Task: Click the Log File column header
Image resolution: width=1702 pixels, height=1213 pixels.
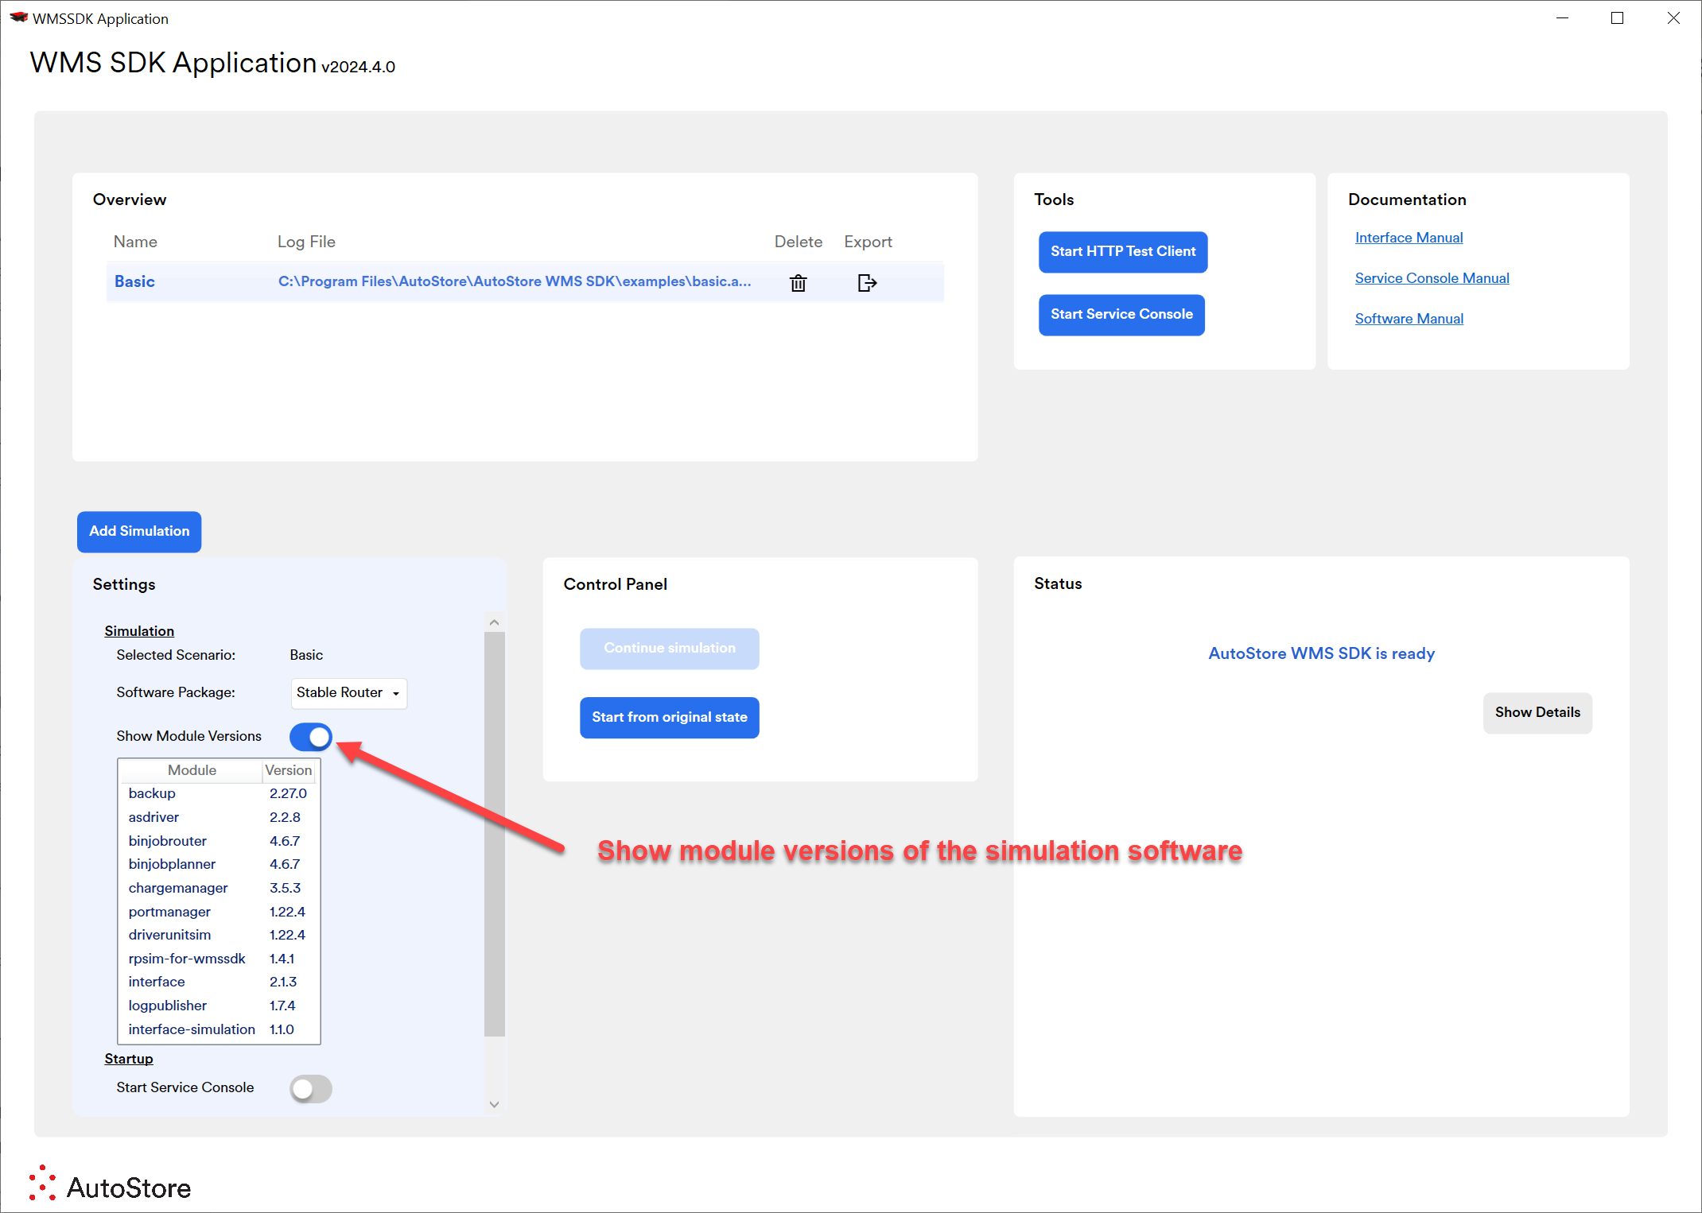Action: tap(306, 242)
